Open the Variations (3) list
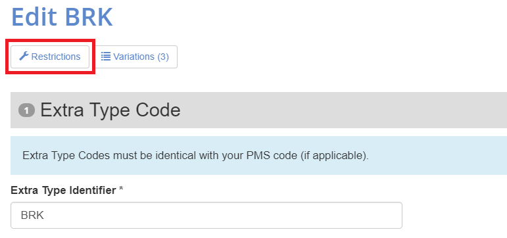507x238 pixels. click(x=135, y=57)
